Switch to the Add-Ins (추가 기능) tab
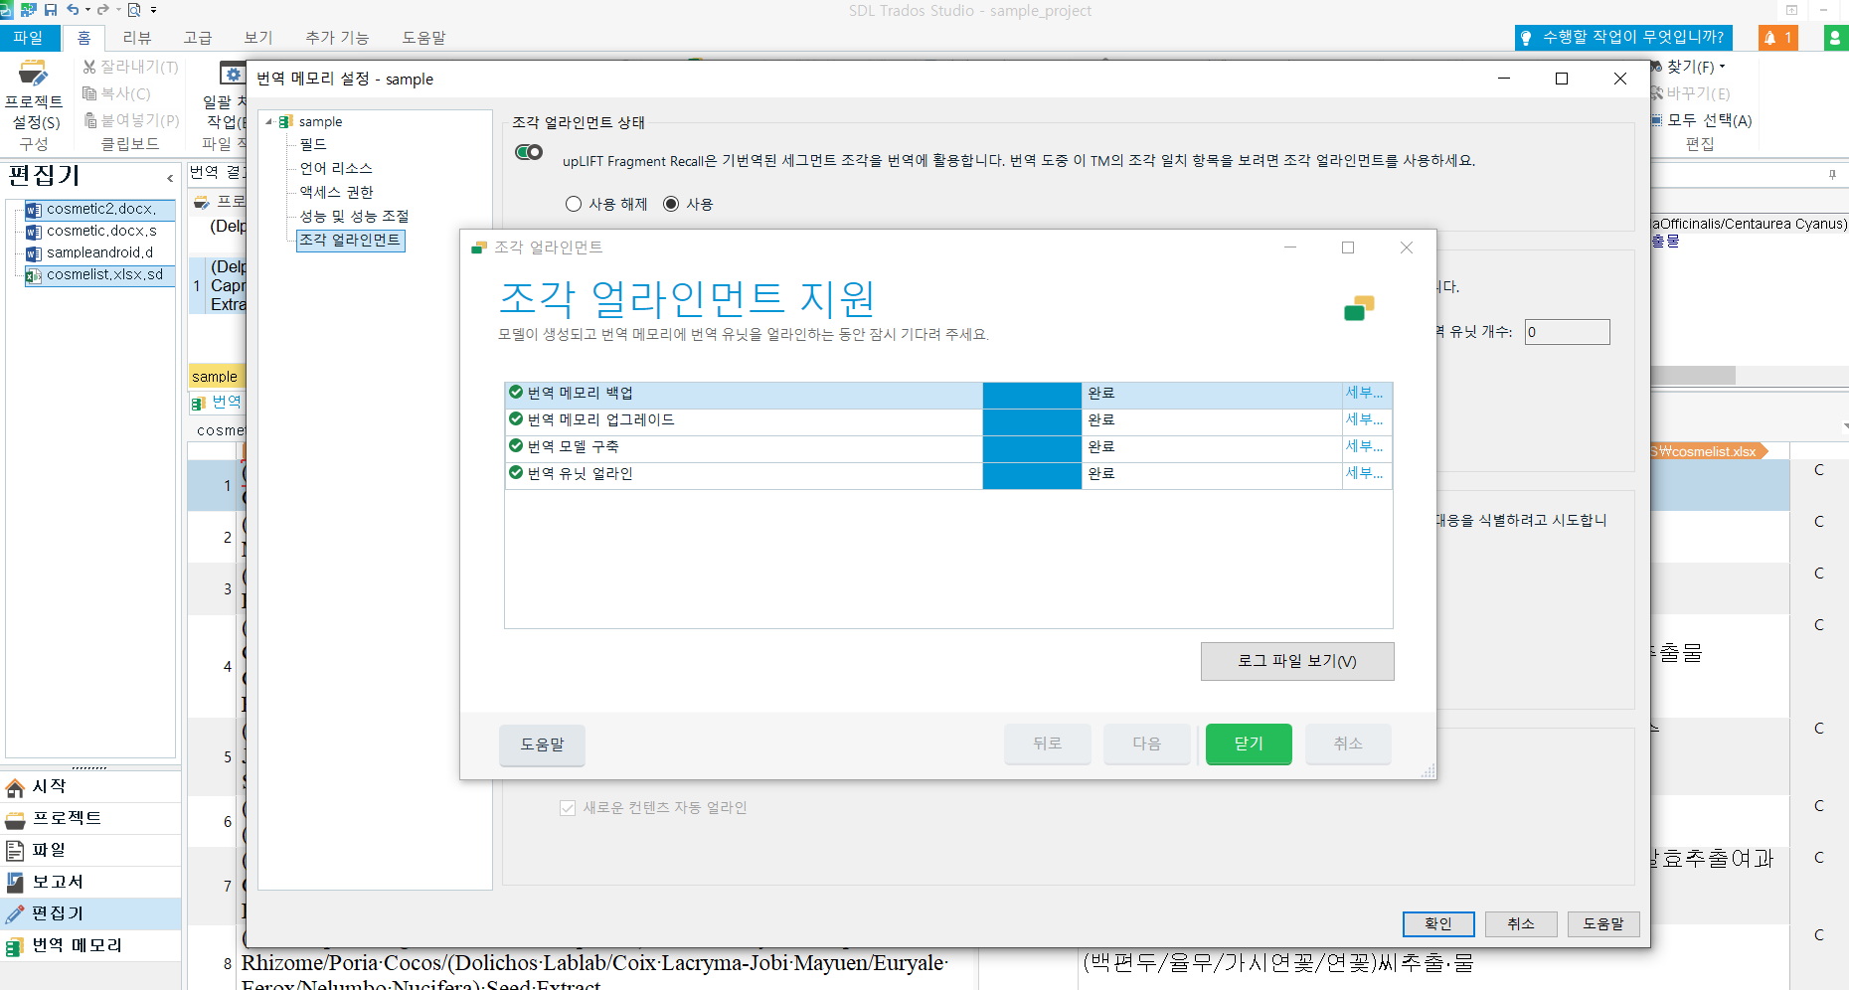 coord(337,38)
